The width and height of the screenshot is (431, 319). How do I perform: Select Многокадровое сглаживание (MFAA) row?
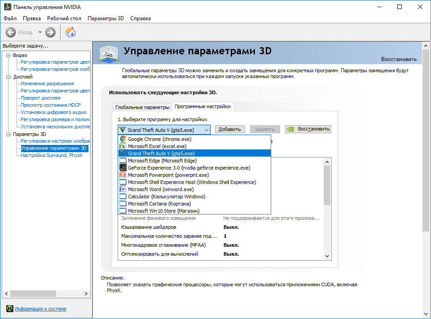pos(221,245)
